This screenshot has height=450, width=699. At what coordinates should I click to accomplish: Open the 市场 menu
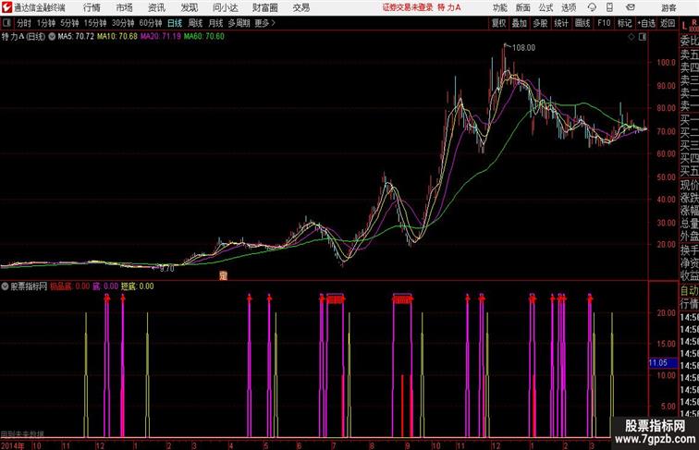coord(124,7)
